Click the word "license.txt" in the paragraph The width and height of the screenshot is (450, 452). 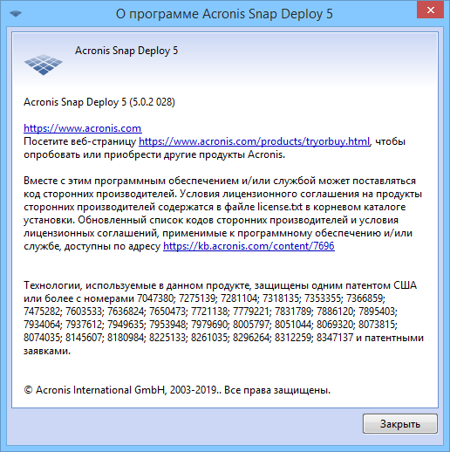(x=280, y=207)
